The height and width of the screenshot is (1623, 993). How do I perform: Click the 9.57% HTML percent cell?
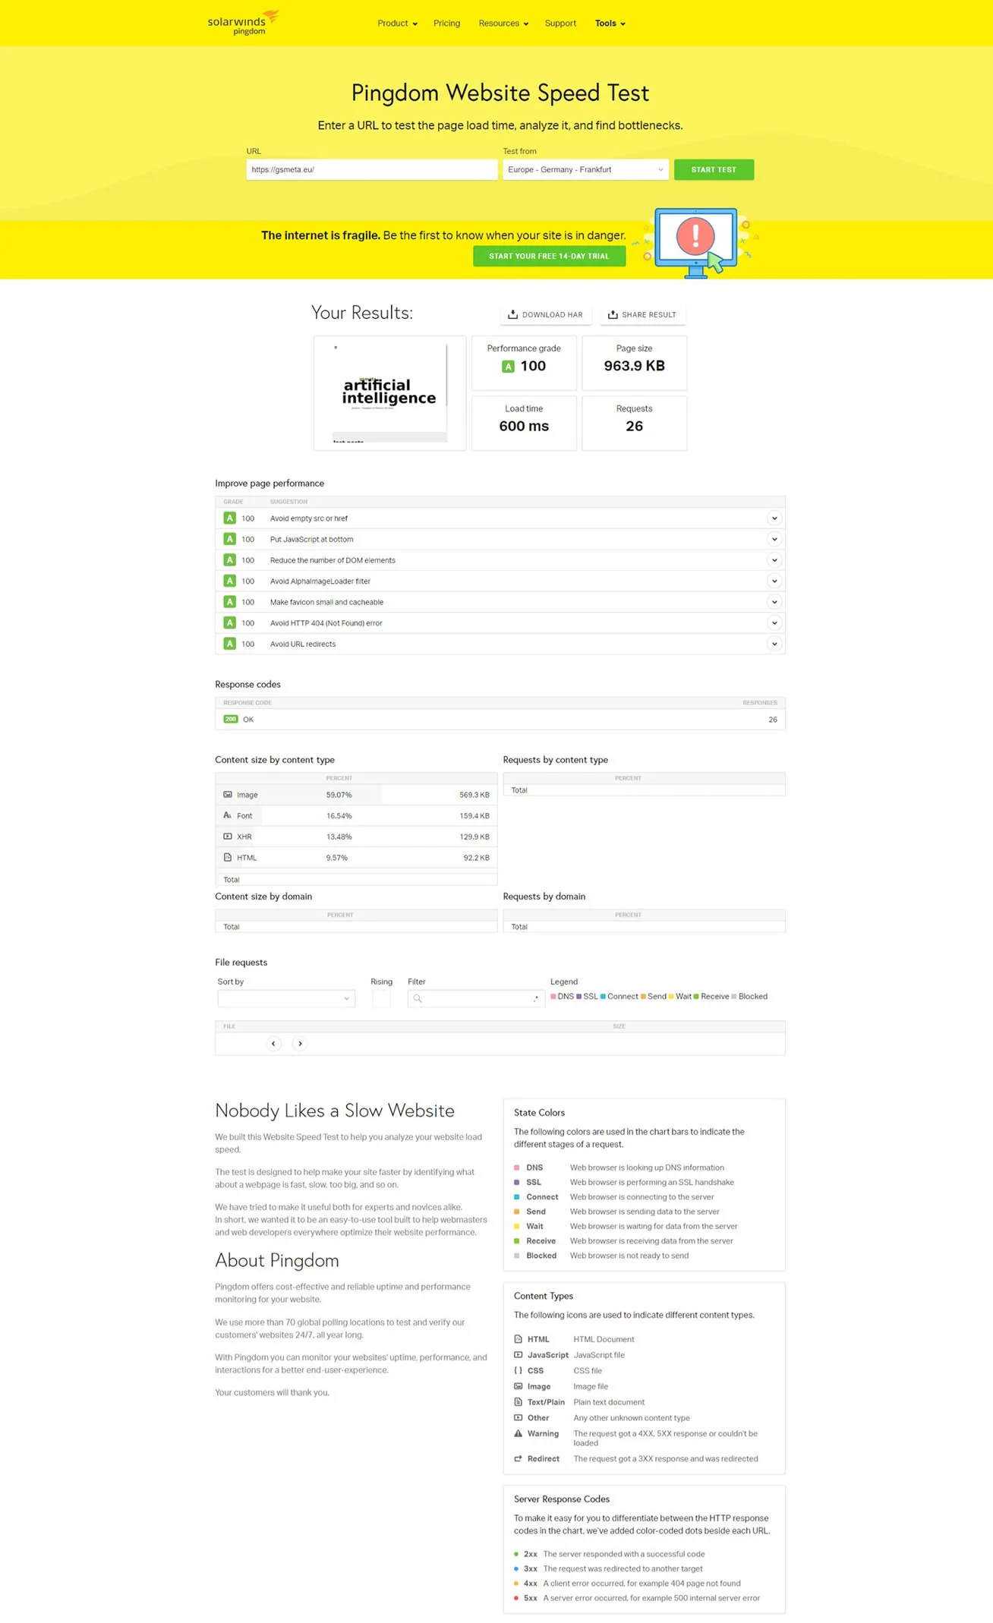337,858
